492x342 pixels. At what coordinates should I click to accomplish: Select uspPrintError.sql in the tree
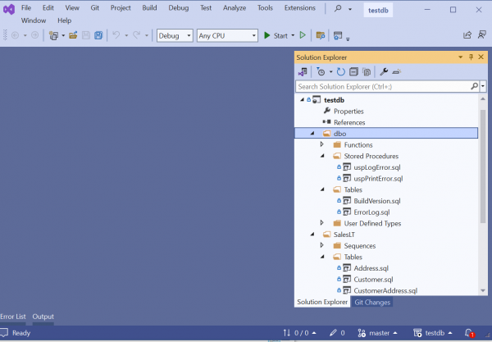click(378, 179)
